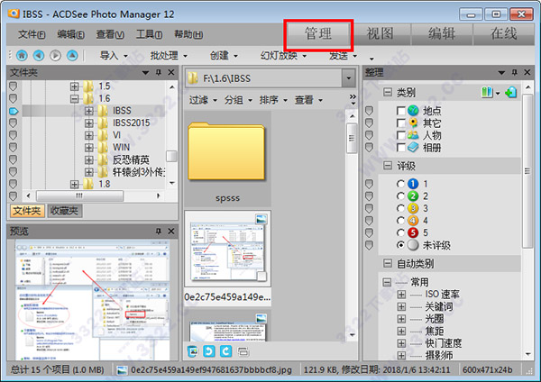Rotate image left icon
Screen dimensions: 541x382
coord(209,351)
